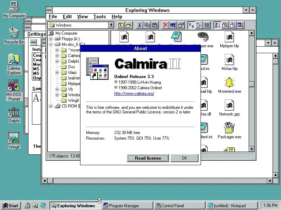281x210 pixels.
Task: Click the Create New Folder toolbar icon
Action: 129,25
